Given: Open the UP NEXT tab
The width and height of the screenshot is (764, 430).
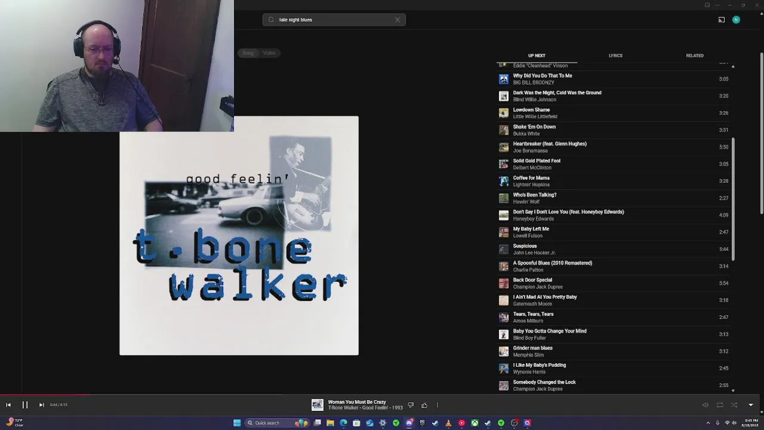Looking at the screenshot, I should [537, 56].
